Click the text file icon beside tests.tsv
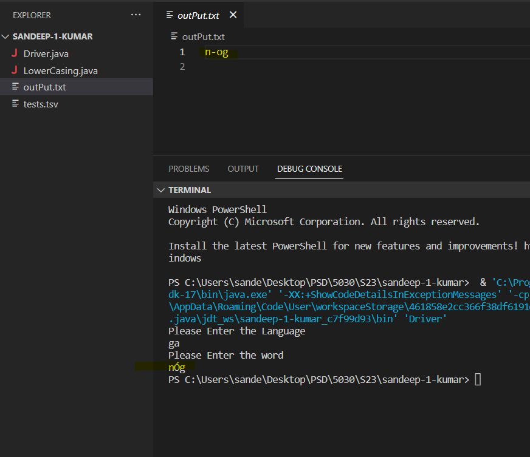The image size is (530, 457). pyautogui.click(x=15, y=103)
